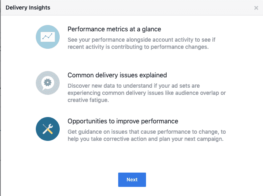This screenshot has height=196, width=263.
Task: Select the Common delivery issues explained heading
Action: [x=117, y=75]
